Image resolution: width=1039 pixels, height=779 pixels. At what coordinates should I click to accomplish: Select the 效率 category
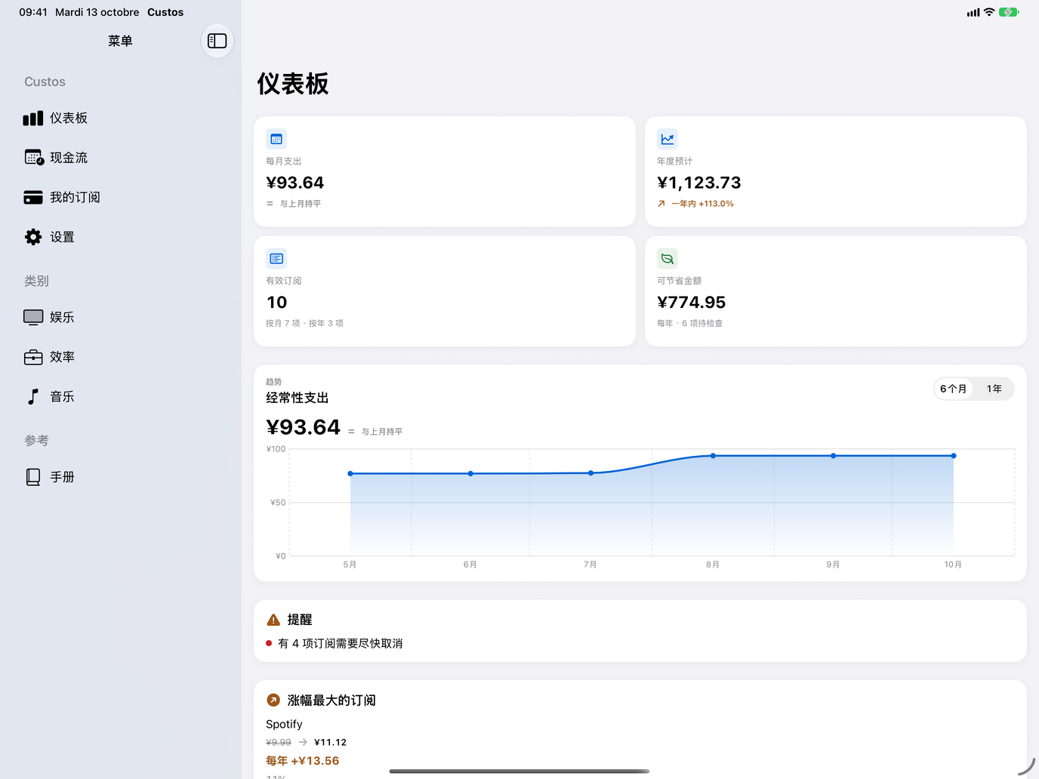click(121, 357)
